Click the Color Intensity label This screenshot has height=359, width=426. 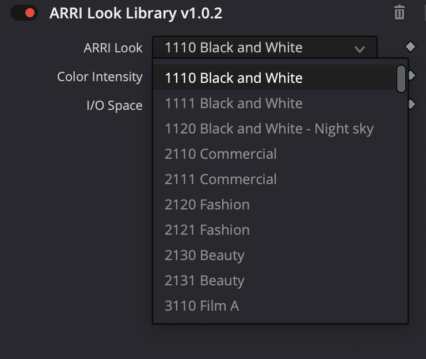click(100, 77)
